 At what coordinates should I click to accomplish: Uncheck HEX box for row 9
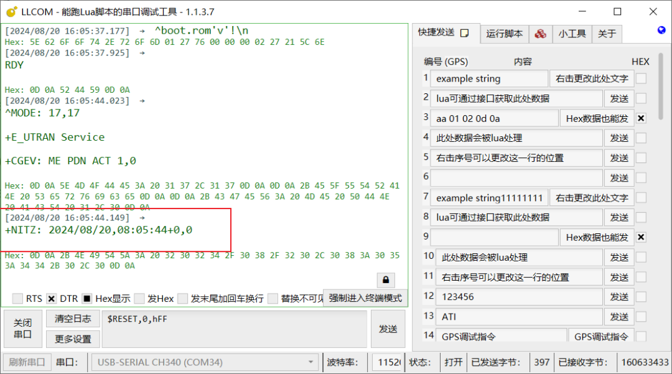(641, 237)
